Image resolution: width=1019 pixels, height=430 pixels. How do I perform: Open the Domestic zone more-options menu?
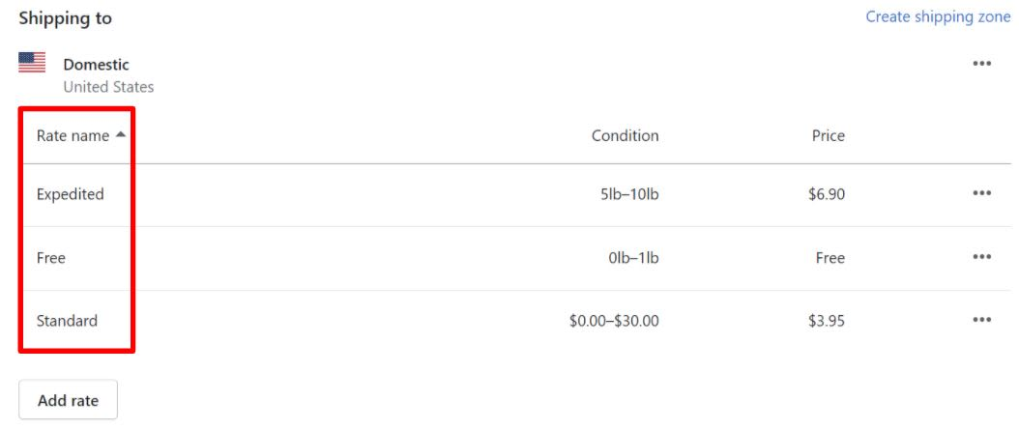tap(981, 64)
